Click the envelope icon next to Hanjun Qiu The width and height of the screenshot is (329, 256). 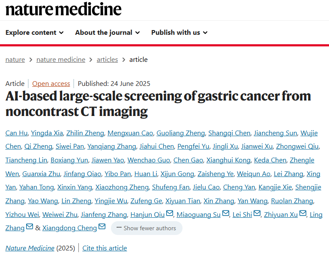pyautogui.click(x=170, y=213)
